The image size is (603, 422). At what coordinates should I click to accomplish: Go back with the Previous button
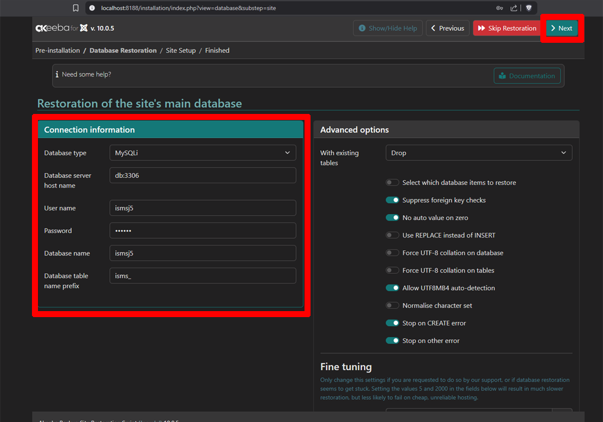[x=447, y=28]
